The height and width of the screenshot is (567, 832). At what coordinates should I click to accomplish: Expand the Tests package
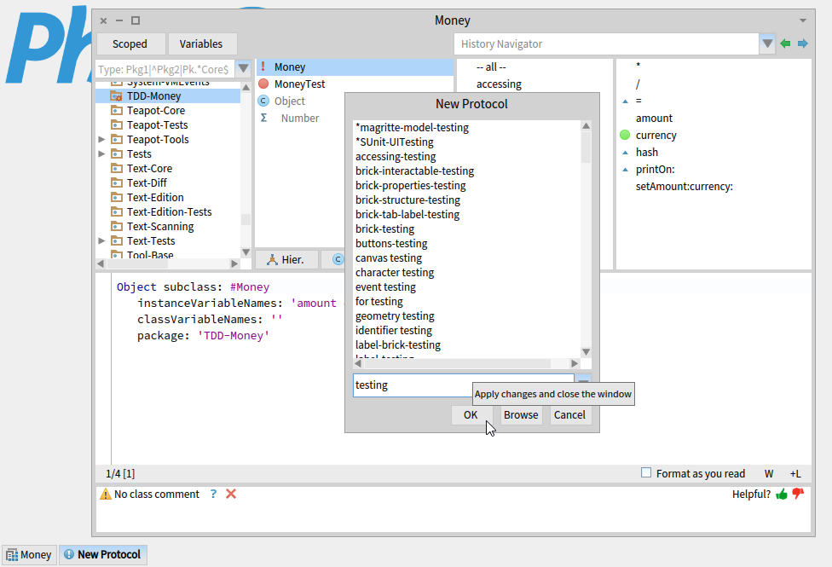pos(102,154)
